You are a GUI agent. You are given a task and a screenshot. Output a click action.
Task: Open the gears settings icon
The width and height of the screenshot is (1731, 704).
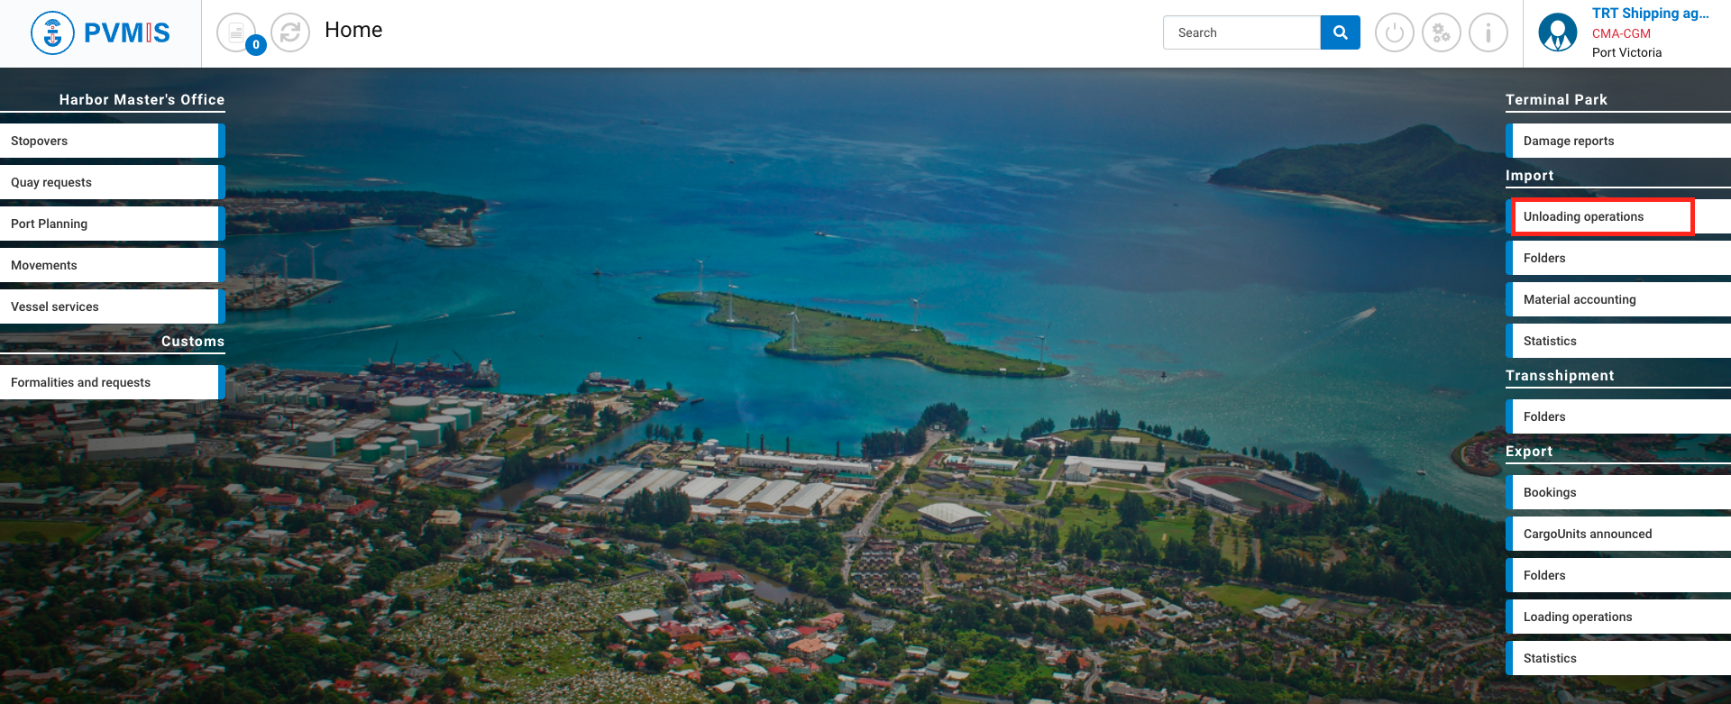[1441, 33]
